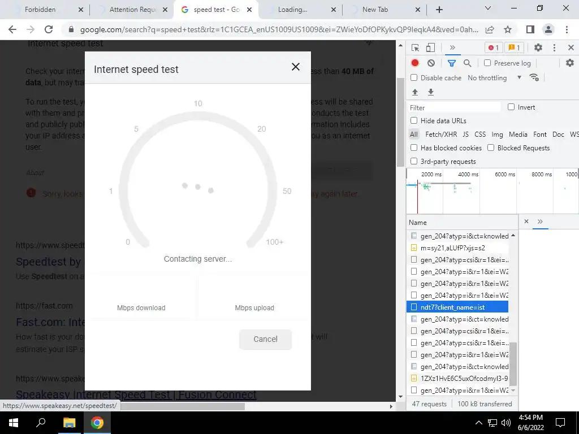This screenshot has width=579, height=434.
Task: Open network conditions wifi icon
Action: point(534,77)
